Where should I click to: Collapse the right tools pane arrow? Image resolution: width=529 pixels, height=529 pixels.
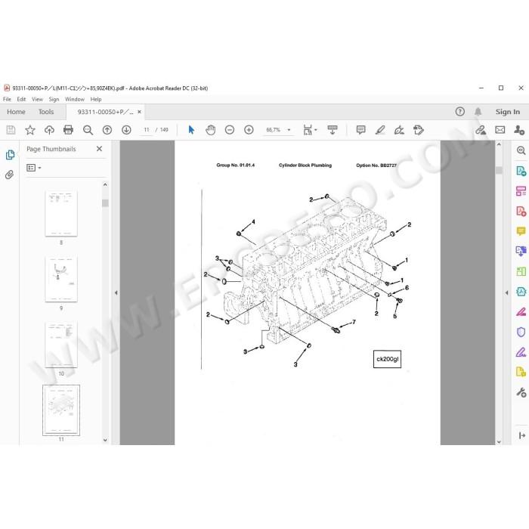pyautogui.click(x=507, y=293)
